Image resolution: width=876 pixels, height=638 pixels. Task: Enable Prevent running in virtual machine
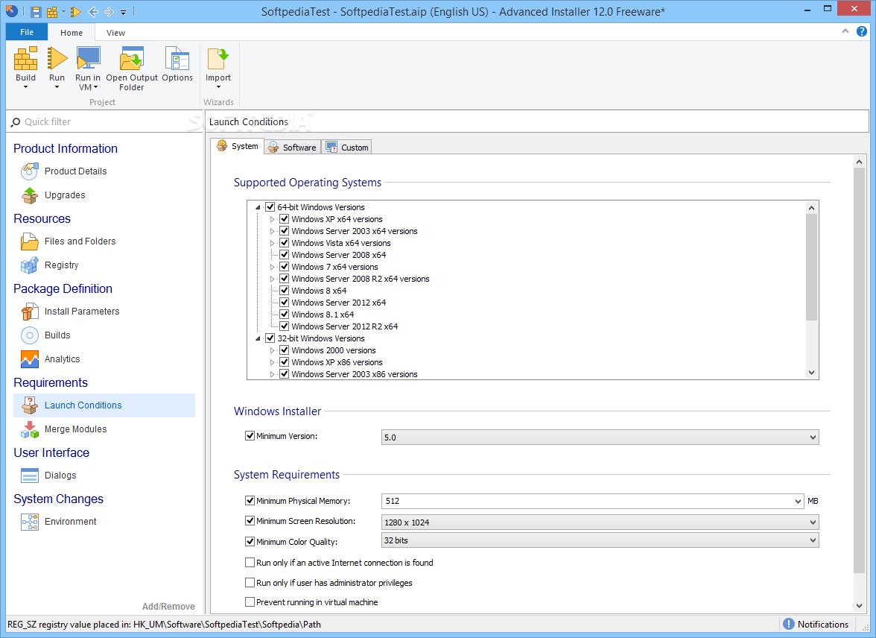pyautogui.click(x=250, y=601)
